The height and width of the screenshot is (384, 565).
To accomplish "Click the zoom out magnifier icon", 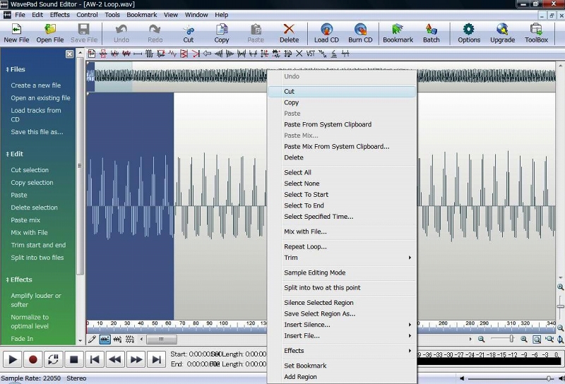I will click(481, 339).
